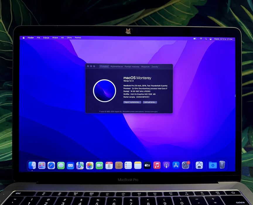Screen dimensions: 253x205
Task: Click the Procesor 2,4 GHz line
Action: tap(145, 88)
